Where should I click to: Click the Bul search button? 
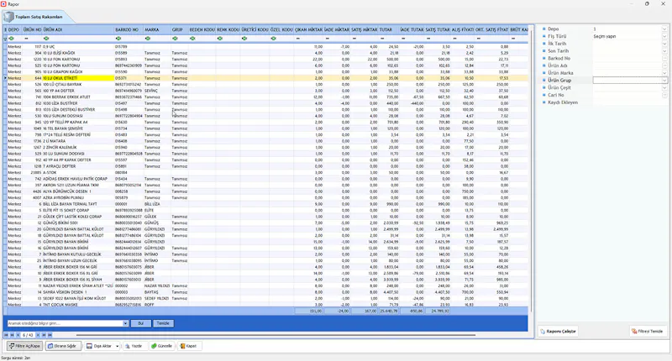click(140, 323)
